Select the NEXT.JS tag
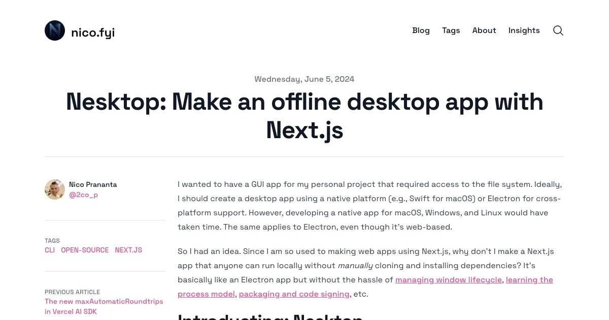Image resolution: width=609 pixels, height=320 pixels. pos(128,250)
